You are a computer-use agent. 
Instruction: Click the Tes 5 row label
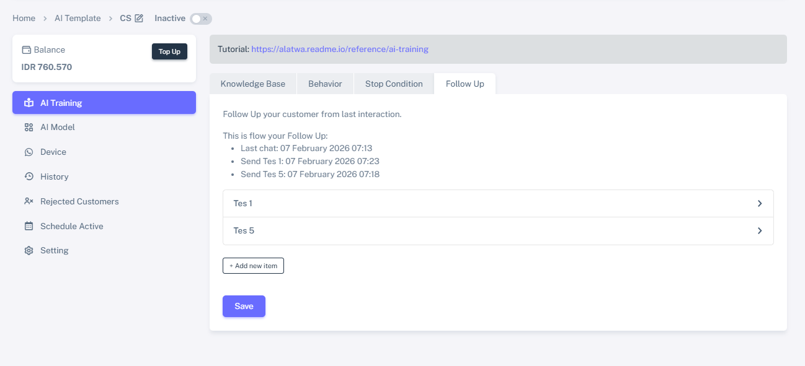(x=244, y=230)
